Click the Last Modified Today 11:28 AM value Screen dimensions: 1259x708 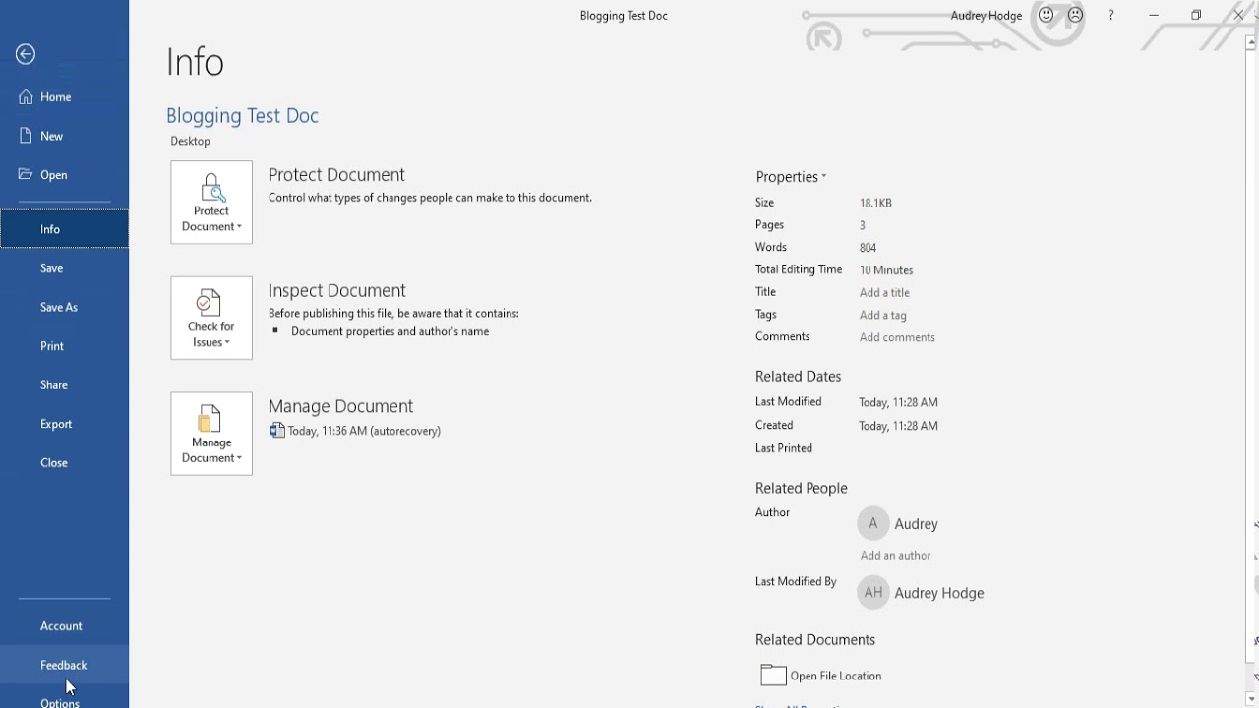898,402
